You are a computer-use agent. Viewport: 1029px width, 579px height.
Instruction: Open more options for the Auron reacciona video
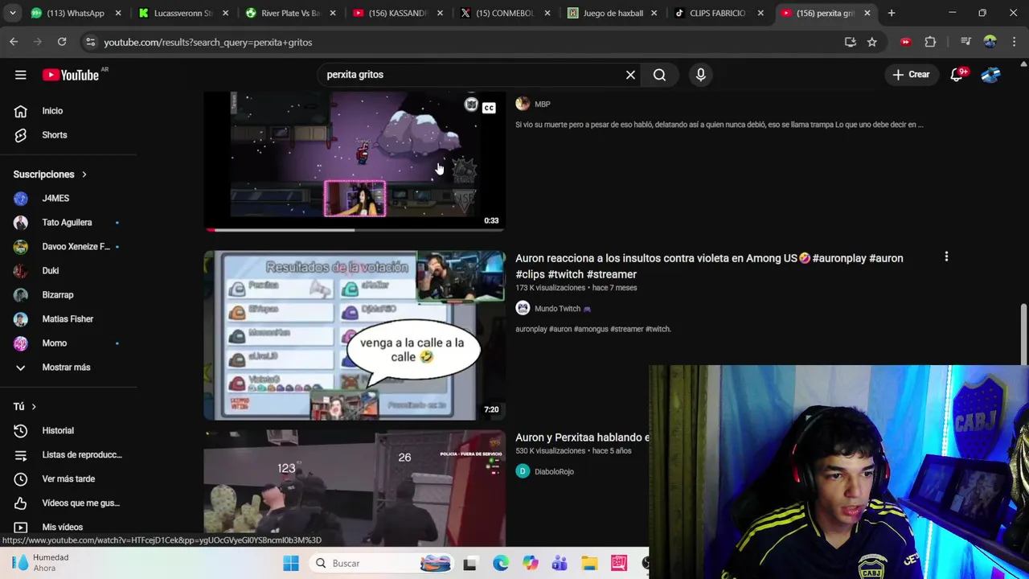coord(946,257)
